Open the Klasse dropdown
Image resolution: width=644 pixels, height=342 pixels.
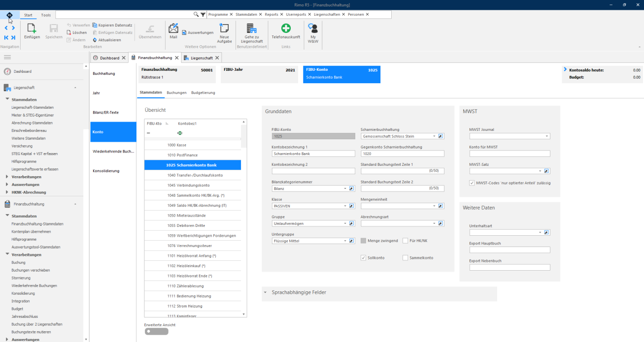pos(345,206)
